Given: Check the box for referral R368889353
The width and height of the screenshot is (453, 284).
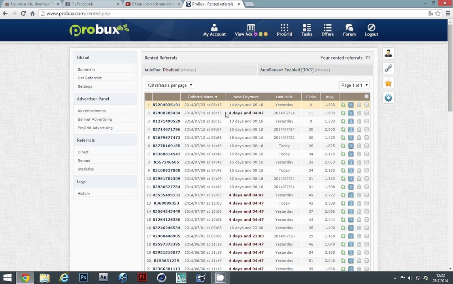Looking at the screenshot, I should (x=366, y=203).
